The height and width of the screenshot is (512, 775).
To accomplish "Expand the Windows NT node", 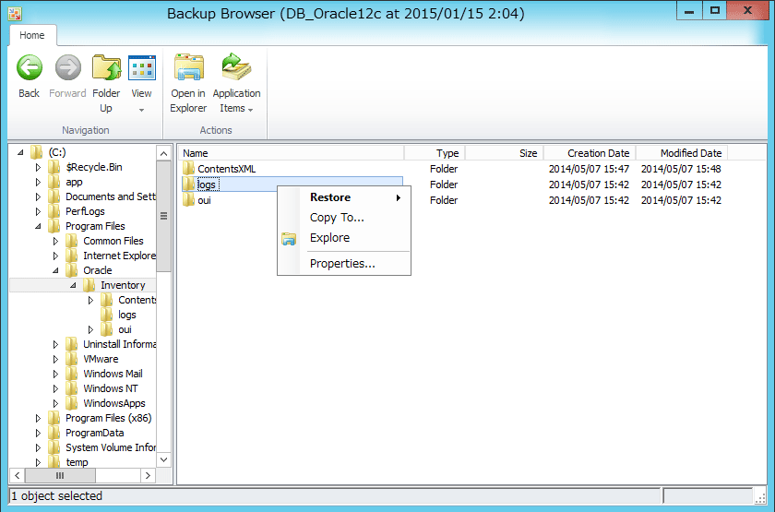I will 55,388.
